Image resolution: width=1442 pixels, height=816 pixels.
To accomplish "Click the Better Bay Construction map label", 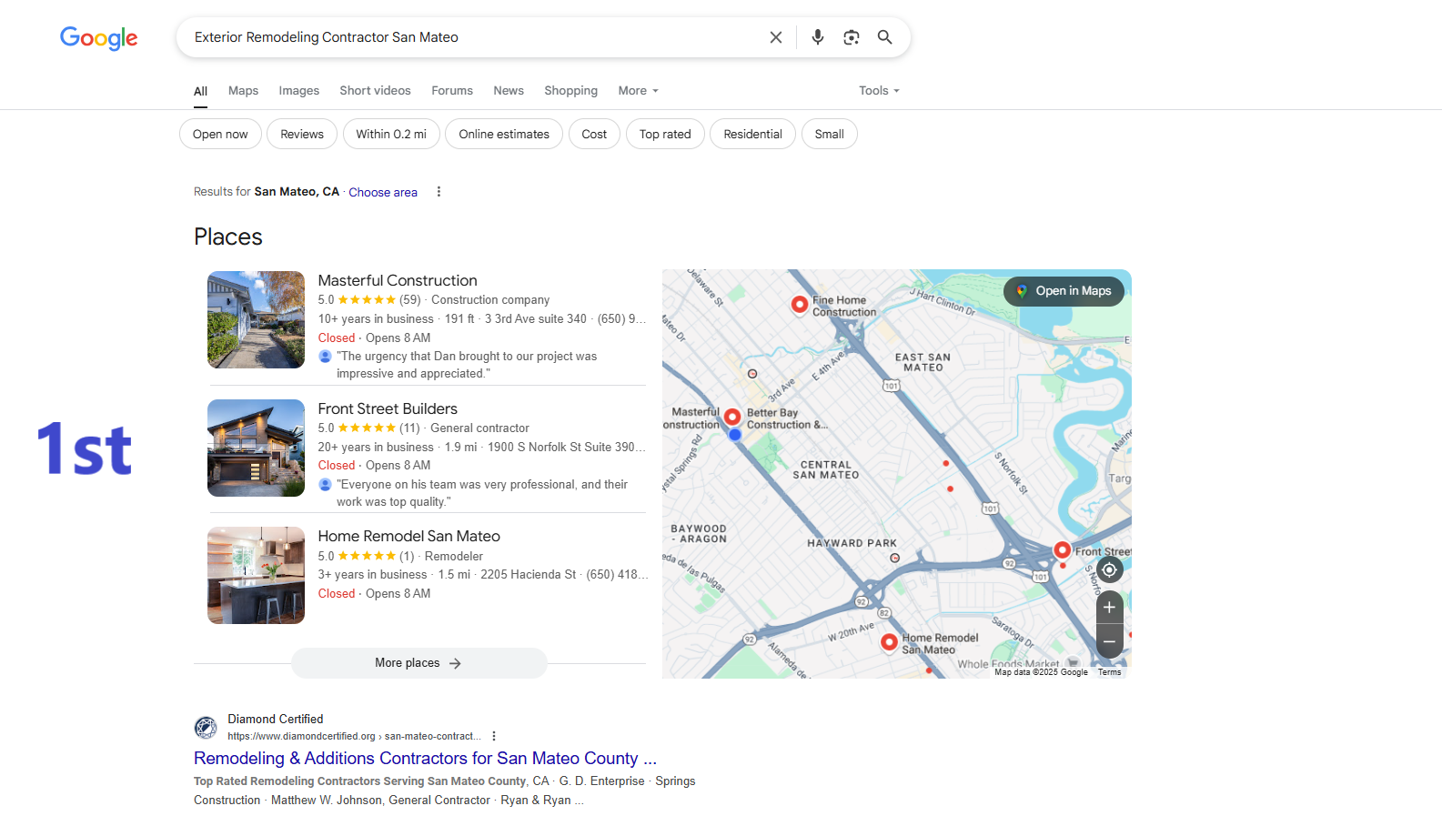I will [x=787, y=418].
